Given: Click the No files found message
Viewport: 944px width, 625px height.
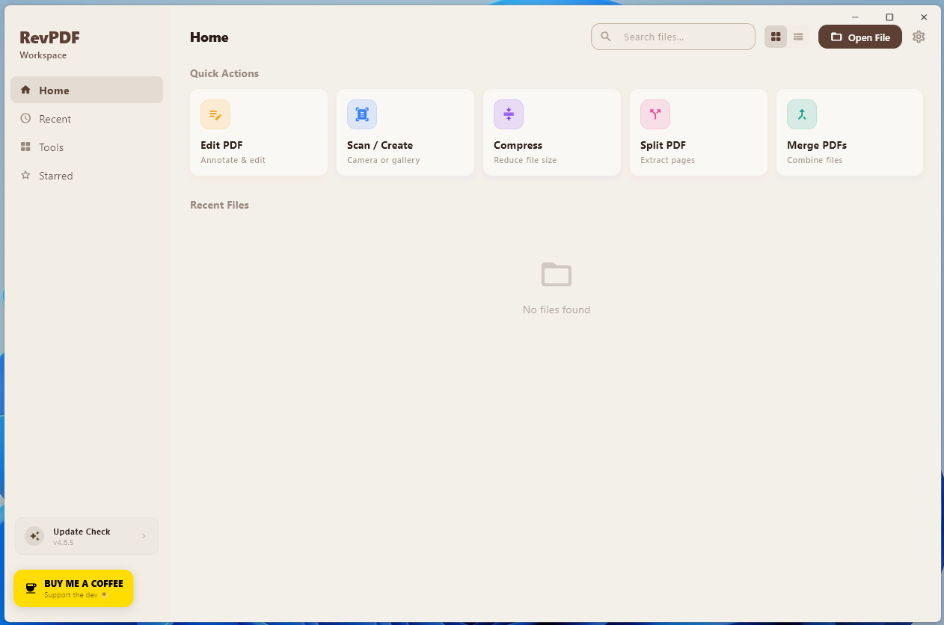Looking at the screenshot, I should [557, 310].
